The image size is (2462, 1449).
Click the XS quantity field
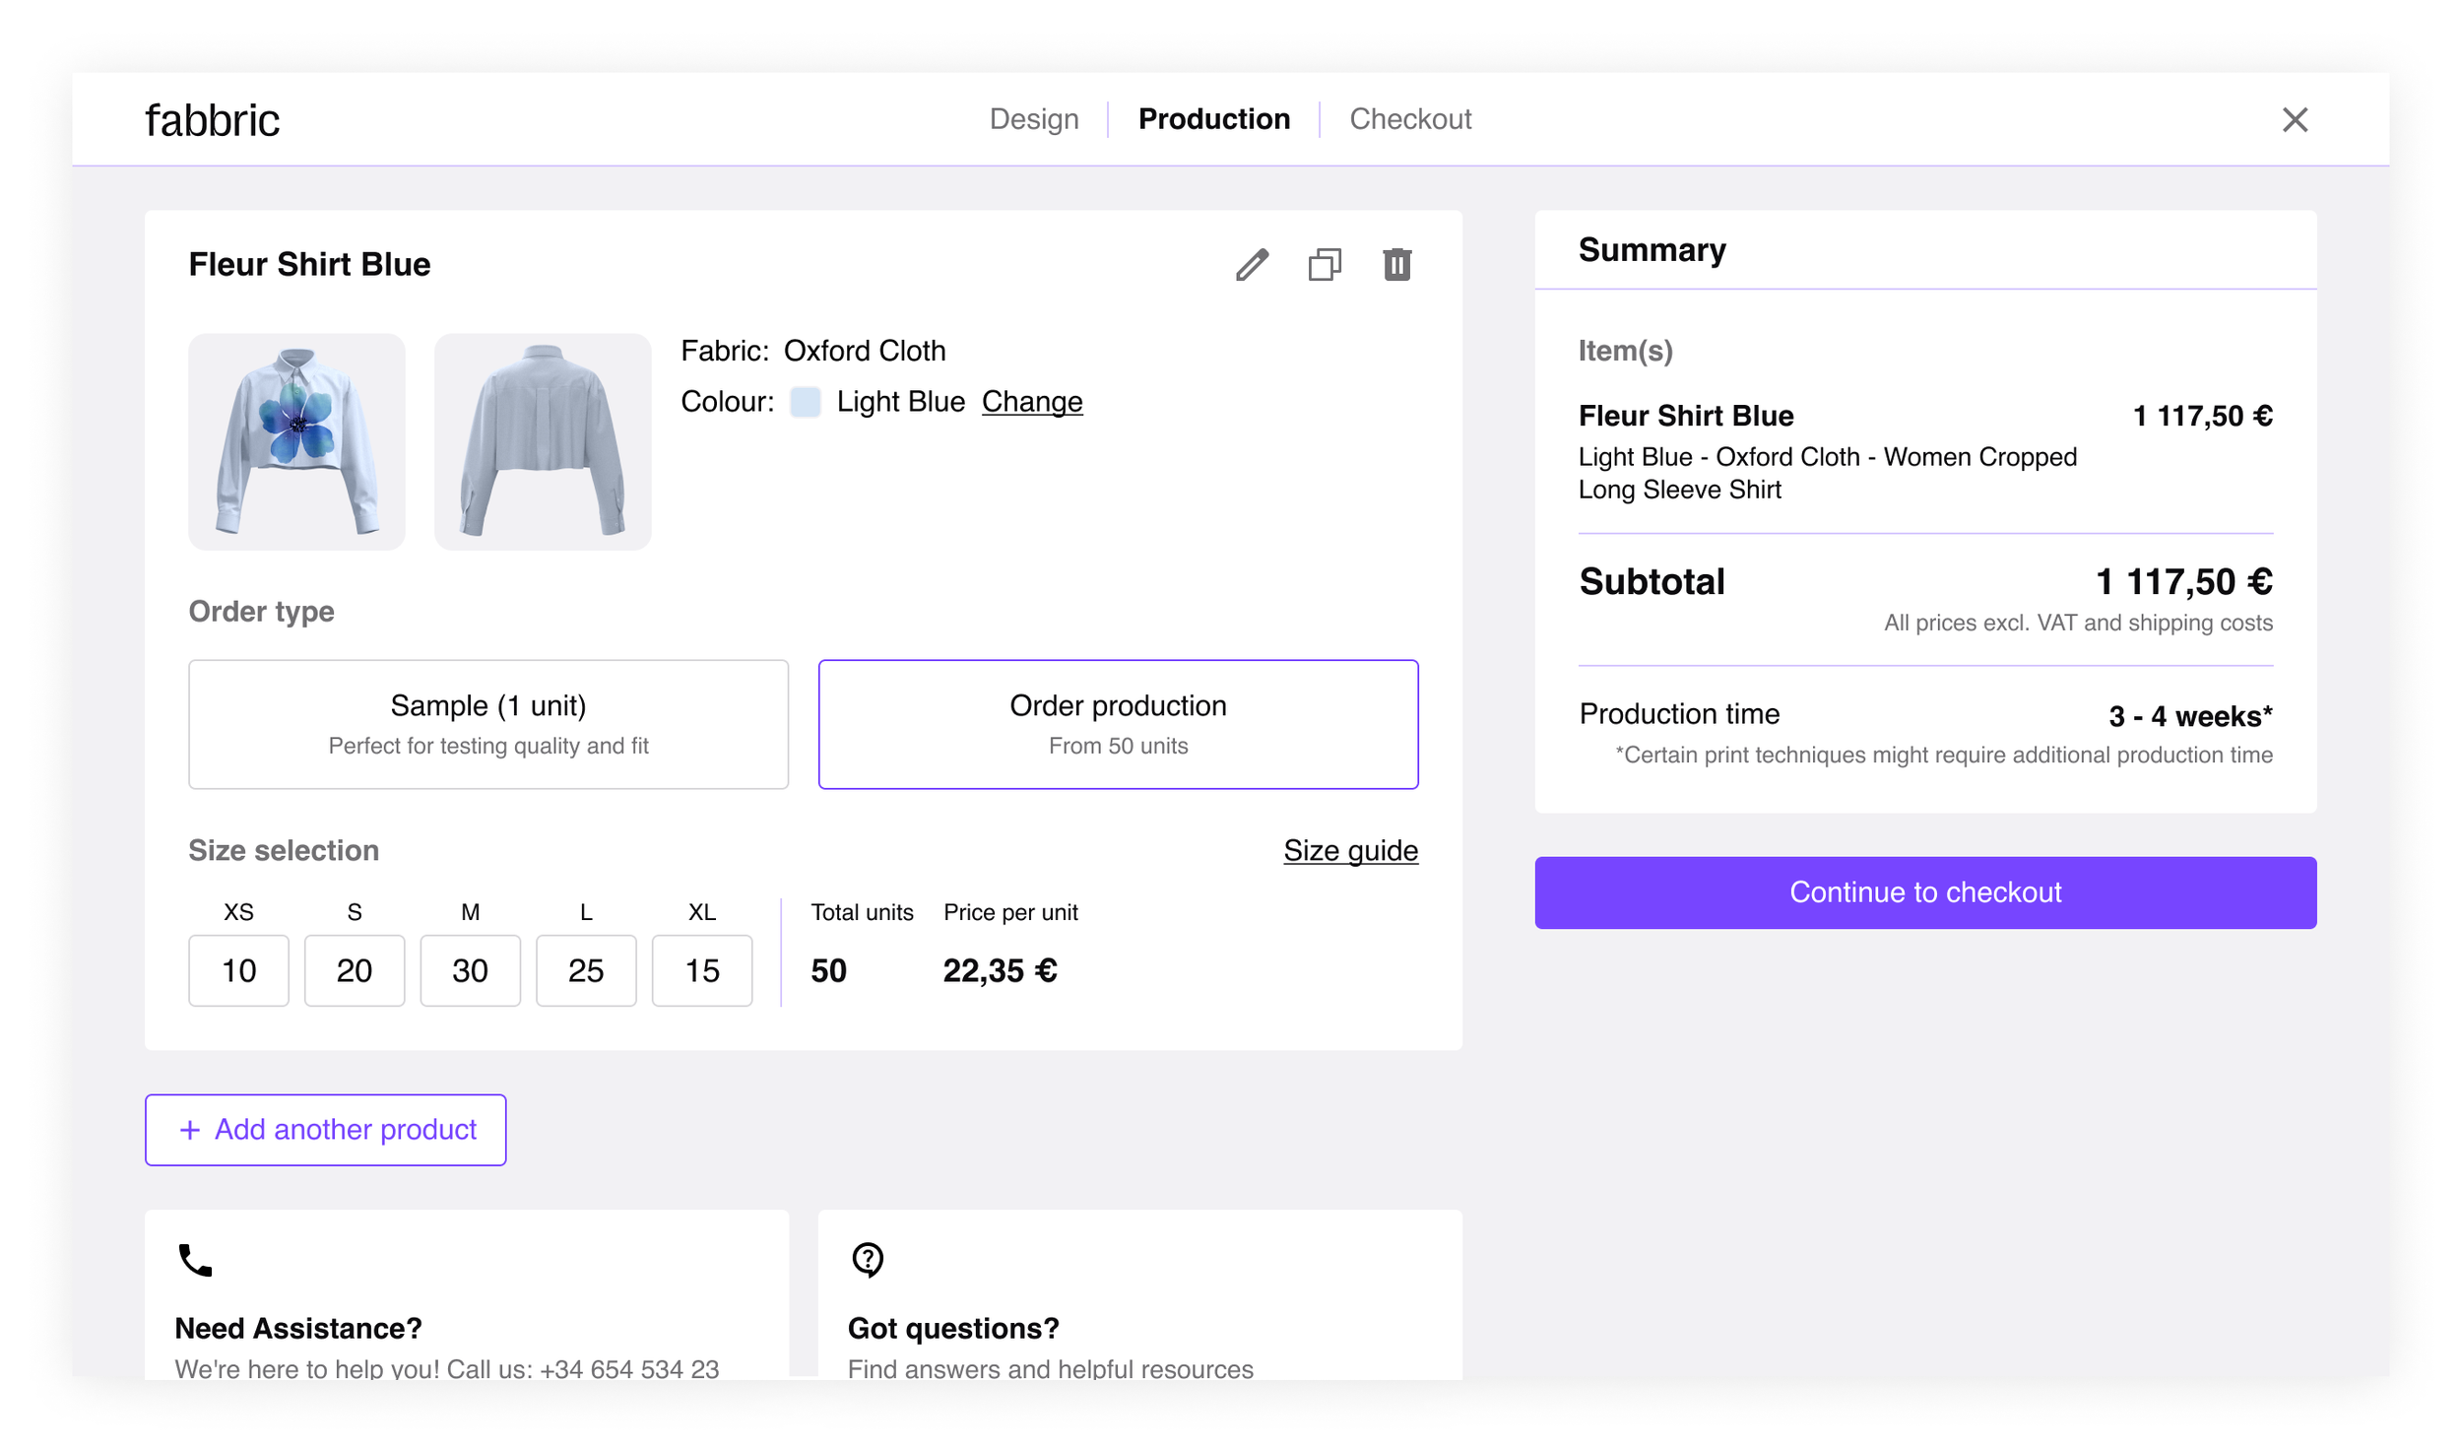point(238,970)
